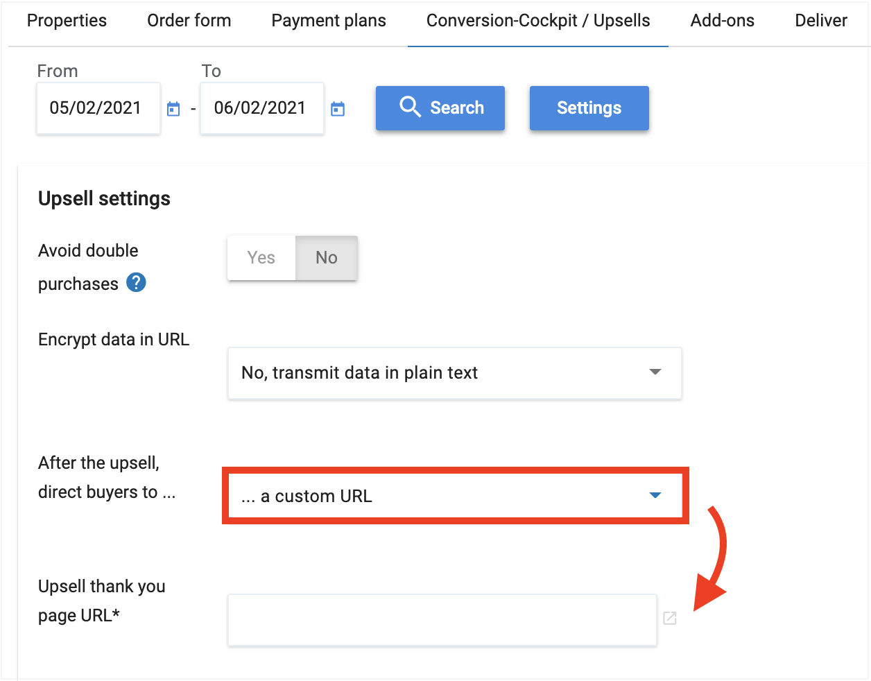Open the To date calendar picker icon
The width and height of the screenshot is (871, 681).
[338, 109]
